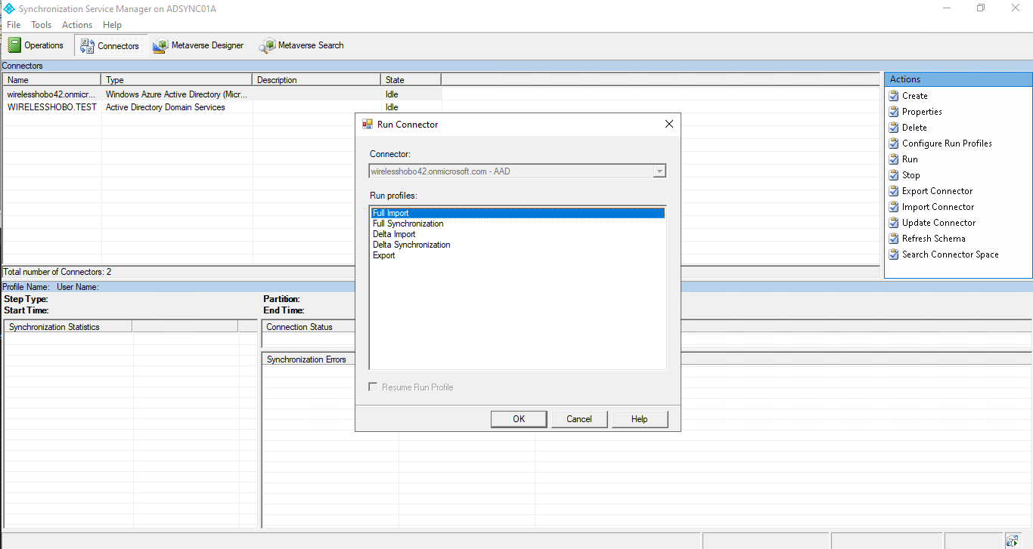Open Metaverse Designer via its icon

(160, 46)
